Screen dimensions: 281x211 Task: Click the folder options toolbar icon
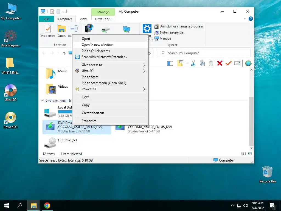click(x=180, y=63)
